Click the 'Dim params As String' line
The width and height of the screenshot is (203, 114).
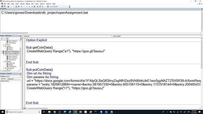coord(43,77)
